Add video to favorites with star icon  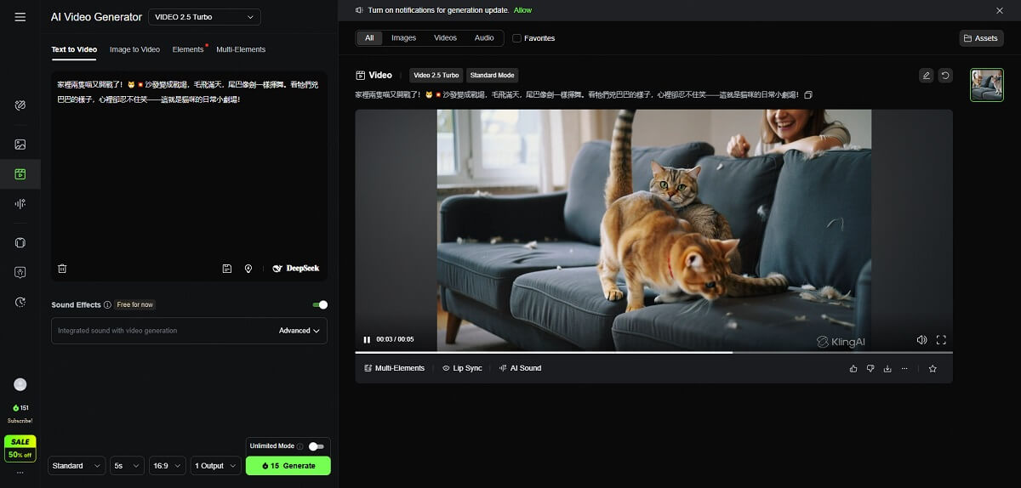click(933, 368)
